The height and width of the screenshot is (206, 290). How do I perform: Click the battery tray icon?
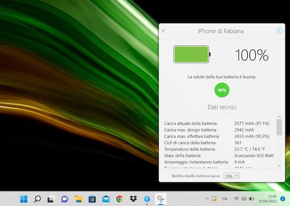point(251,199)
